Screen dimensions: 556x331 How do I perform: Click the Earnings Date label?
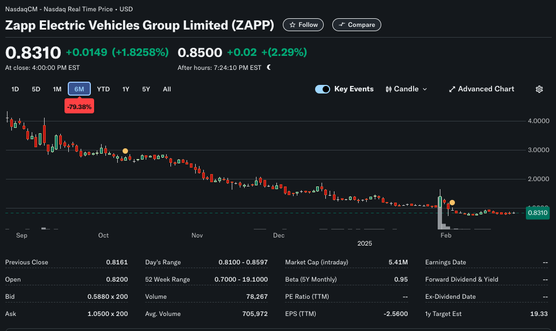446,262
